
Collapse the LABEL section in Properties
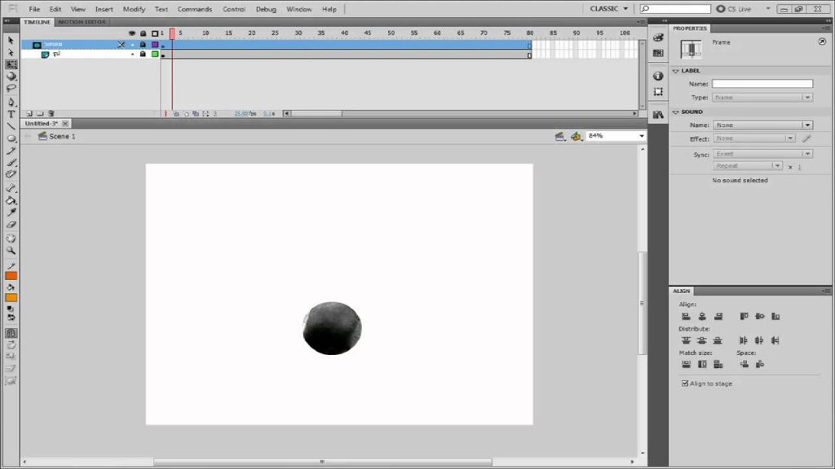(x=676, y=71)
